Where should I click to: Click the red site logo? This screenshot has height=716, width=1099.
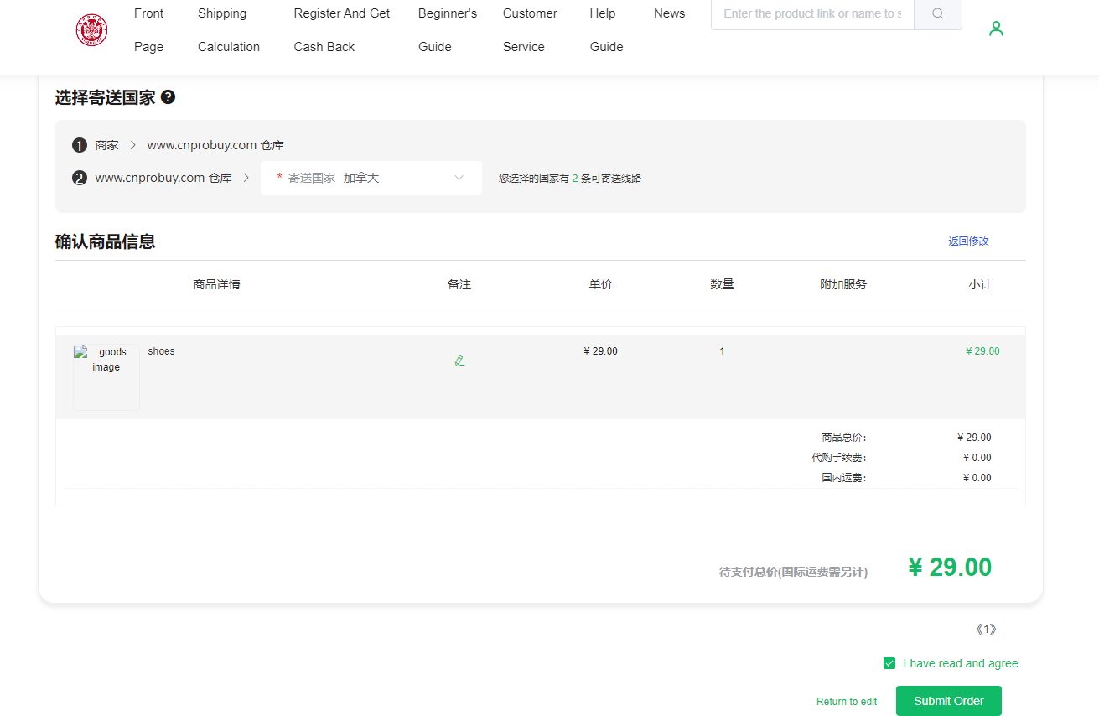(91, 30)
